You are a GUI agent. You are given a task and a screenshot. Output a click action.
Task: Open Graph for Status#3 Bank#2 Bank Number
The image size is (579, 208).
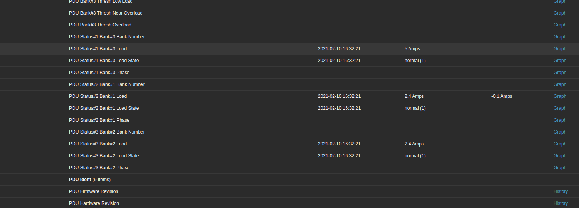[560, 132]
